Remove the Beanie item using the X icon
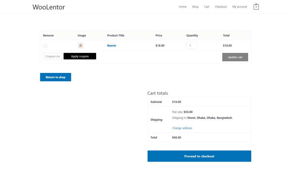Viewport: 292px width, 177px height. point(45,45)
